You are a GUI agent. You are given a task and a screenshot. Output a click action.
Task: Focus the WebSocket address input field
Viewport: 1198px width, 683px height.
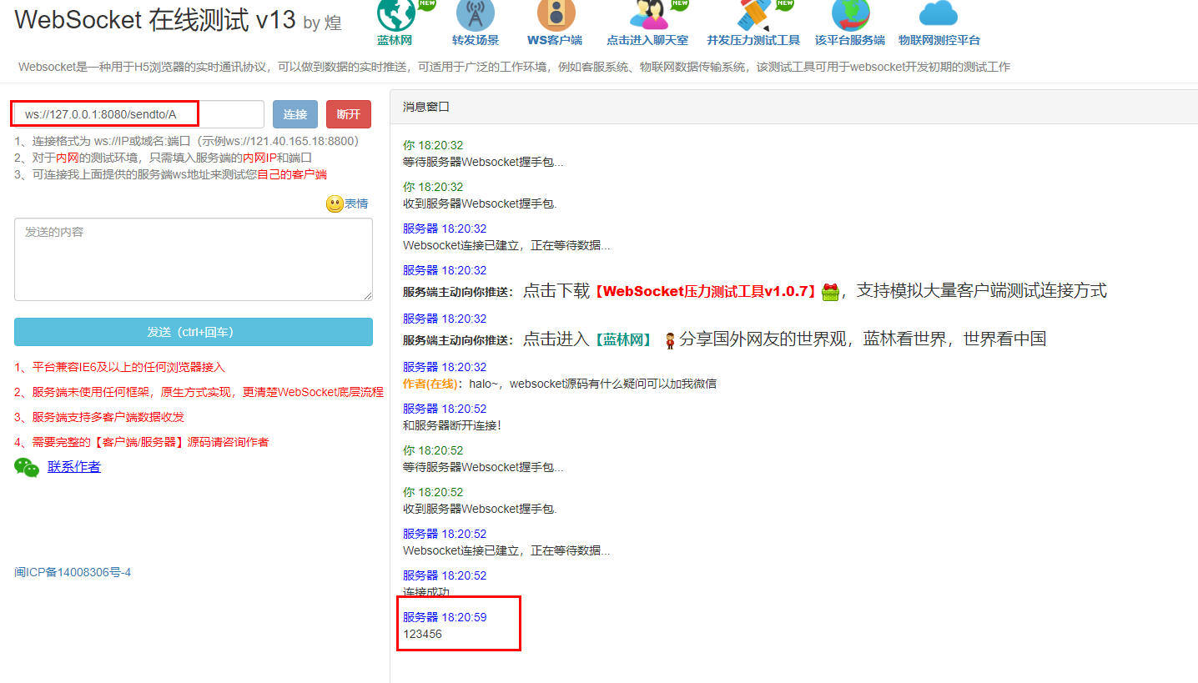[139, 114]
